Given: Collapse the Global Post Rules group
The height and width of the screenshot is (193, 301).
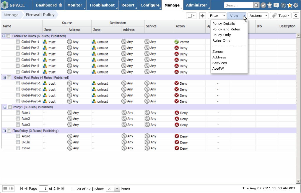Looking at the screenshot, I should click(4, 78).
